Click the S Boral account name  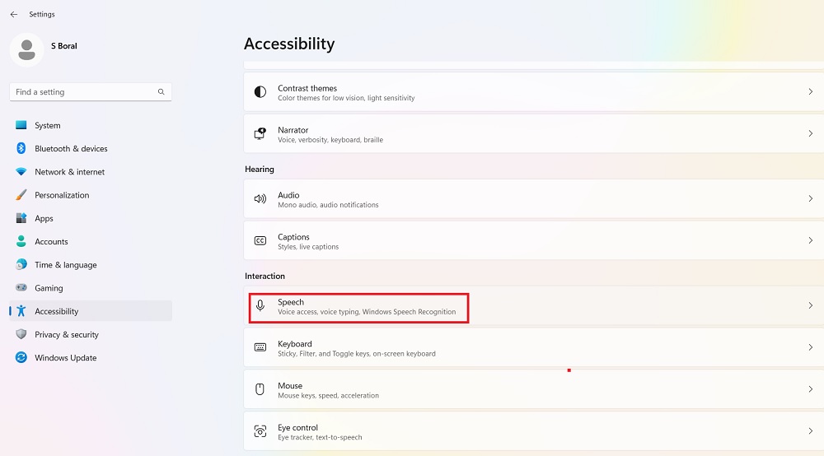tap(64, 46)
